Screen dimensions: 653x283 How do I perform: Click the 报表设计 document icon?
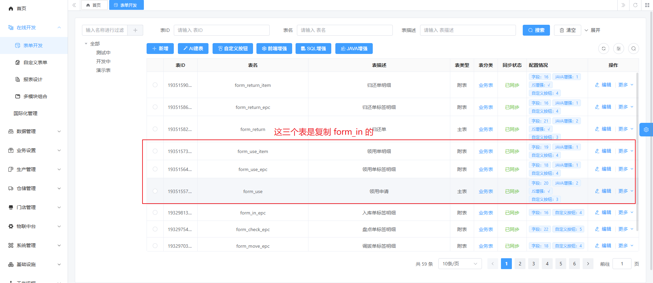pos(18,79)
